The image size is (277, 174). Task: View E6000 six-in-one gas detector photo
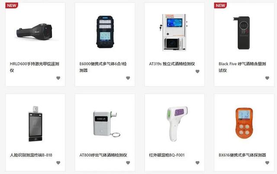pos(105,32)
